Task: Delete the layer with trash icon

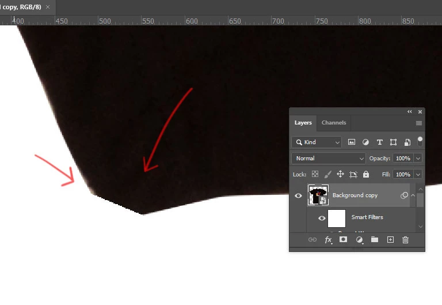Action: pyautogui.click(x=405, y=240)
